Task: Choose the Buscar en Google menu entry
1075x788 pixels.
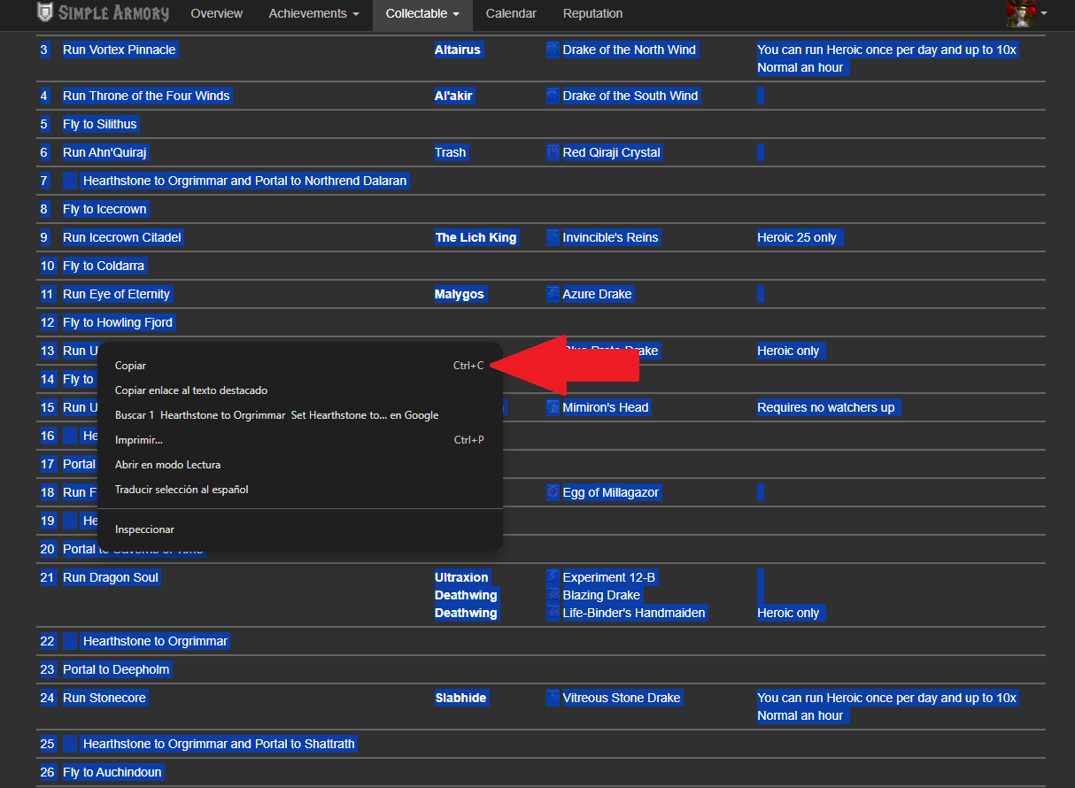Action: point(299,415)
